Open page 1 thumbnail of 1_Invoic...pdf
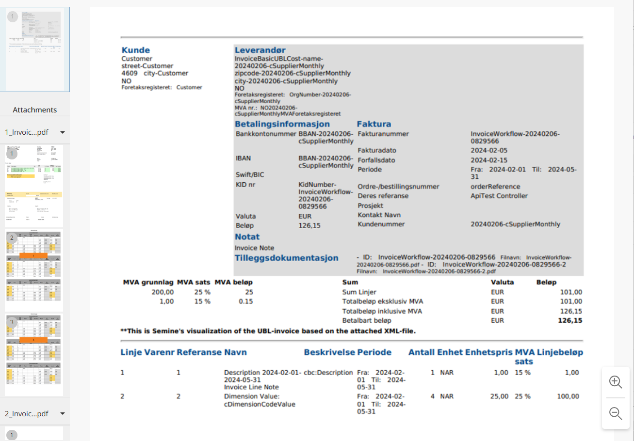634x441 pixels. 34,186
